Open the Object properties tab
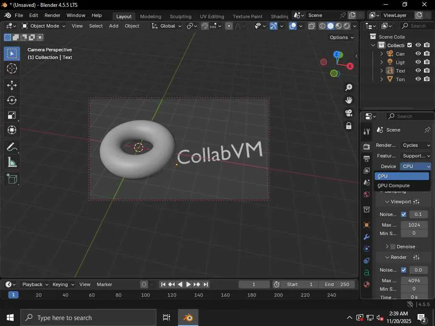 coord(367,225)
